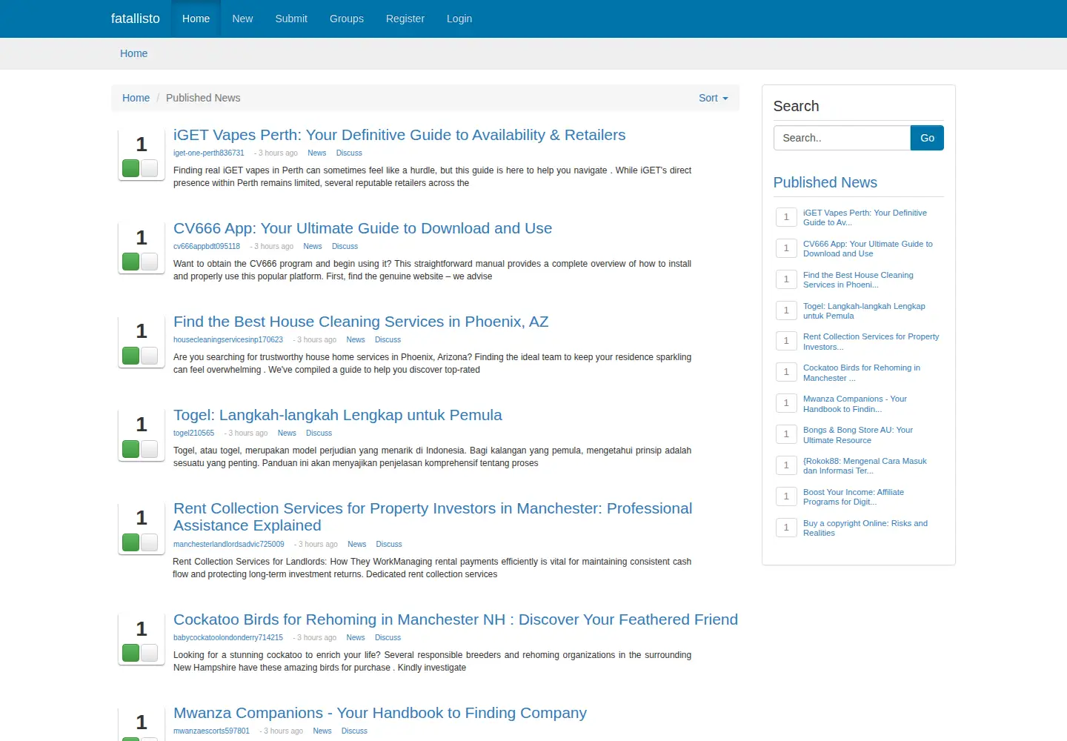The image size is (1067, 741).
Task: Click Discuss under the Togel post
Action: coord(319,433)
